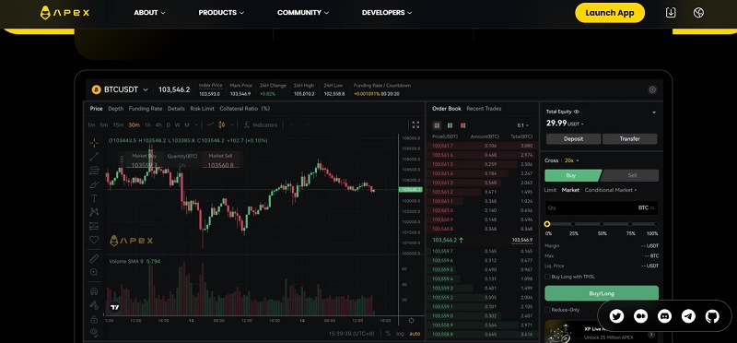Select the crosshair cursor tool
737x343 pixels.
[x=94, y=143]
